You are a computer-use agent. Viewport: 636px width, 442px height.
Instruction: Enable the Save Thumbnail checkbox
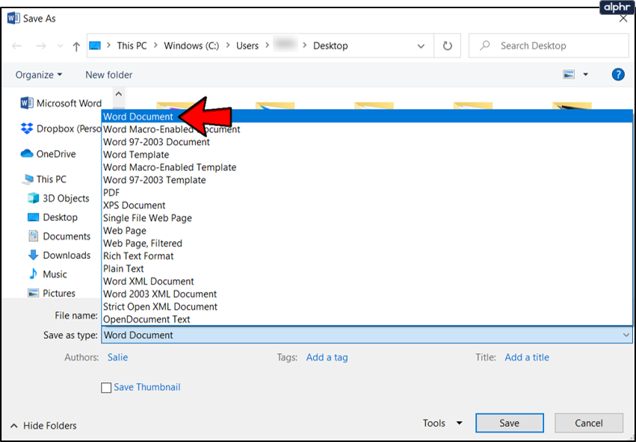click(x=106, y=387)
